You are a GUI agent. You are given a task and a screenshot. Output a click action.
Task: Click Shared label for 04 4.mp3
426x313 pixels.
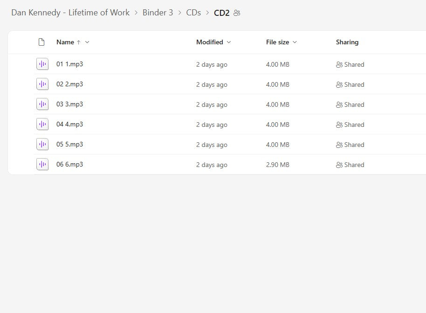pos(354,125)
